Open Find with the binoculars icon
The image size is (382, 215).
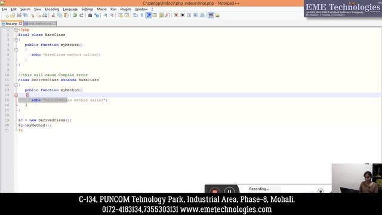pos(90,16)
